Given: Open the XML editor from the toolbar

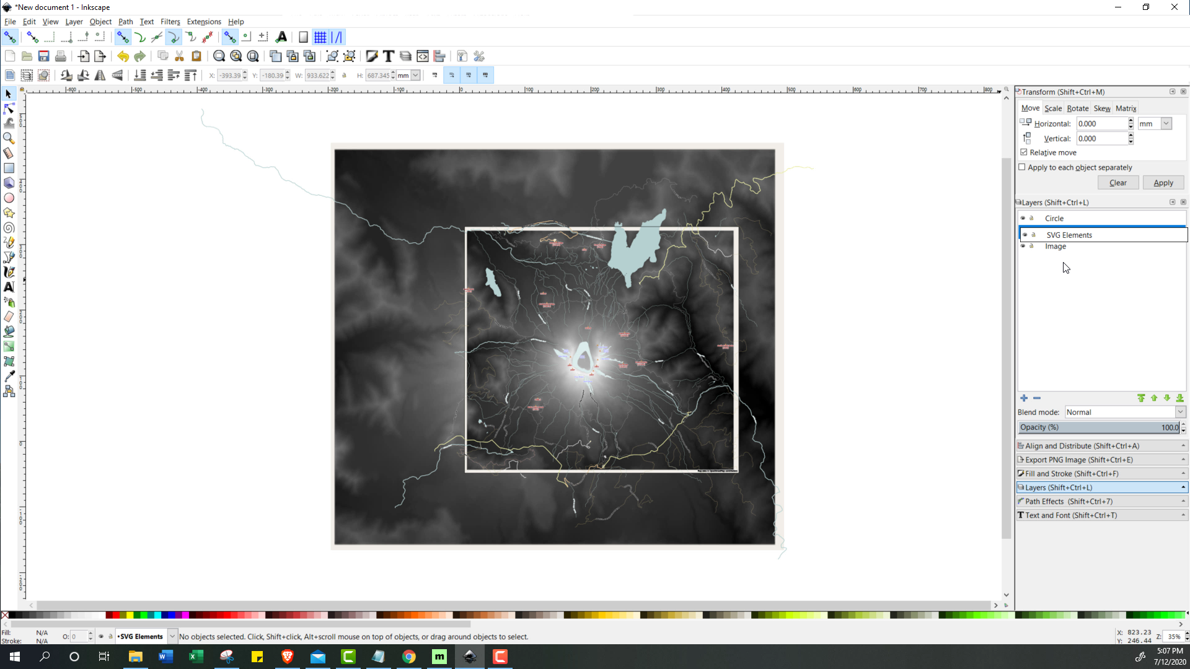Looking at the screenshot, I should tap(422, 56).
